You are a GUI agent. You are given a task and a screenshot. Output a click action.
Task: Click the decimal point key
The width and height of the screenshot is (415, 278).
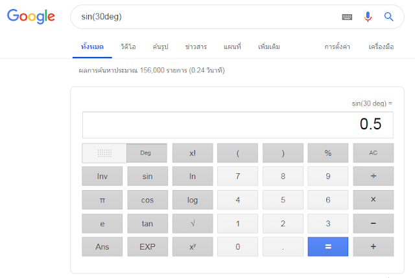coord(283,246)
